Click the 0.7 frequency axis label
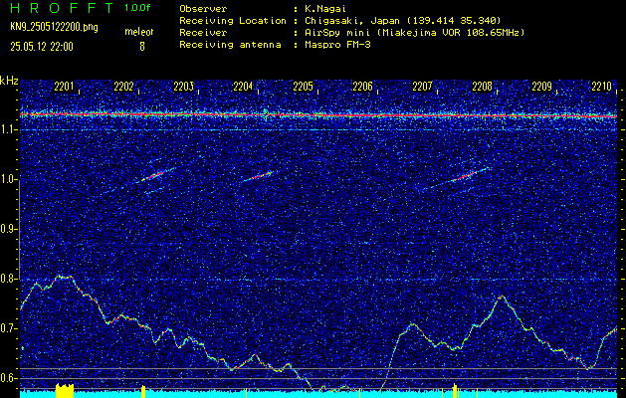 [x=7, y=328]
